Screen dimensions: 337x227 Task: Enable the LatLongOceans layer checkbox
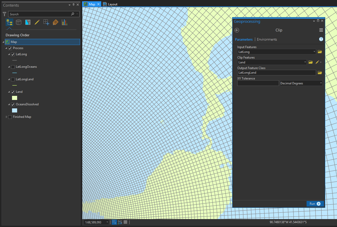click(x=13, y=67)
